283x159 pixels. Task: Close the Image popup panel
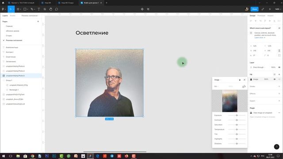[245, 80]
